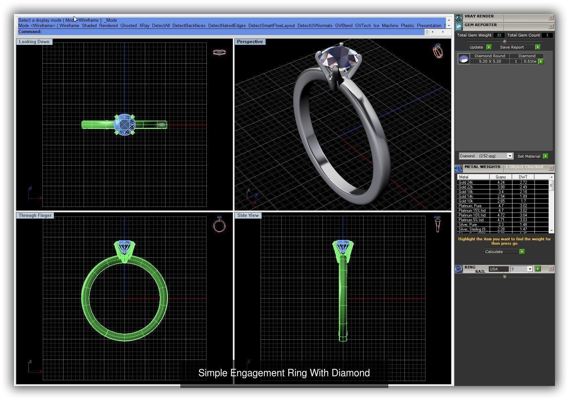Open the ring size 7 dropdown
569x400 pixels.
530,269
